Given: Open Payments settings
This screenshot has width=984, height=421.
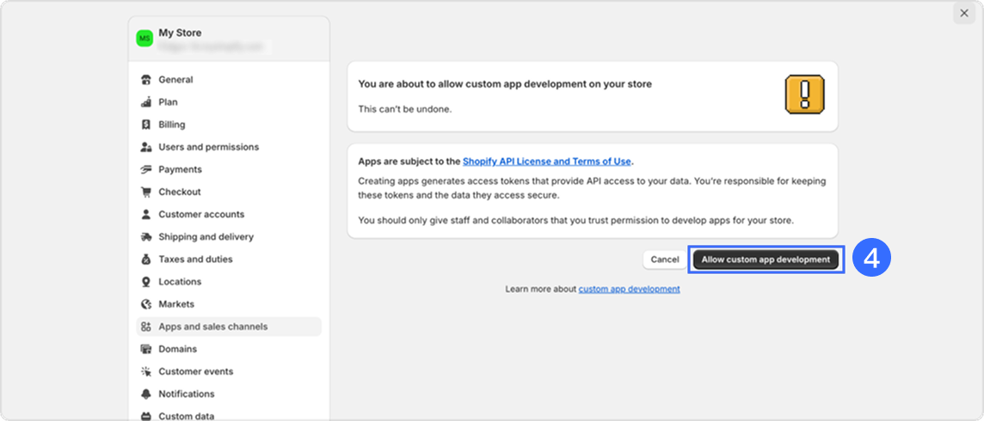Looking at the screenshot, I should [x=180, y=169].
